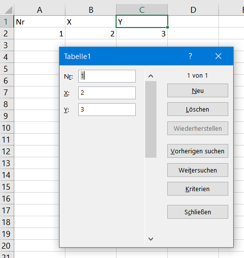This screenshot has height=258, width=244.
Task: Select cell B2 containing 2
Action: [91, 33]
